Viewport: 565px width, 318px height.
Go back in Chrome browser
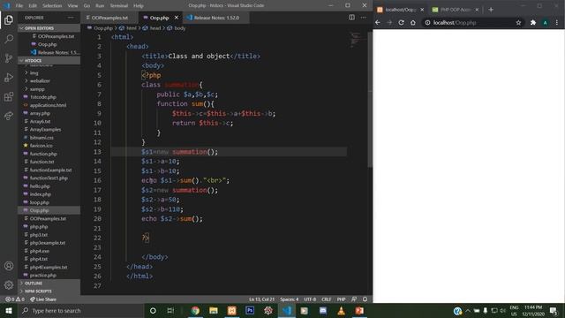click(378, 23)
